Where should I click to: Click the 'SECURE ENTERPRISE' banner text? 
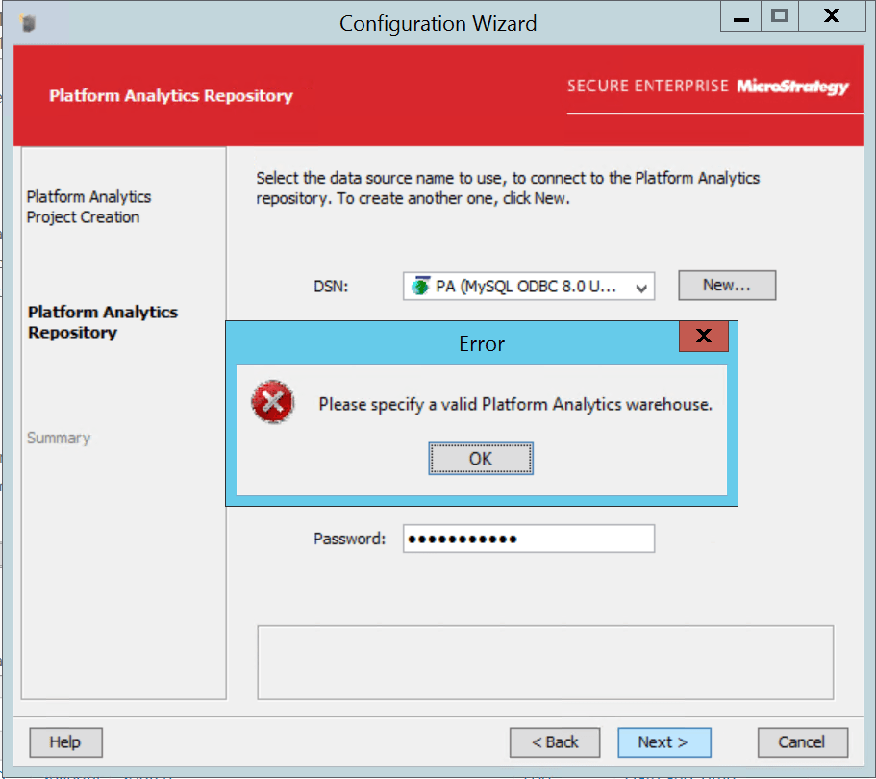tap(648, 86)
